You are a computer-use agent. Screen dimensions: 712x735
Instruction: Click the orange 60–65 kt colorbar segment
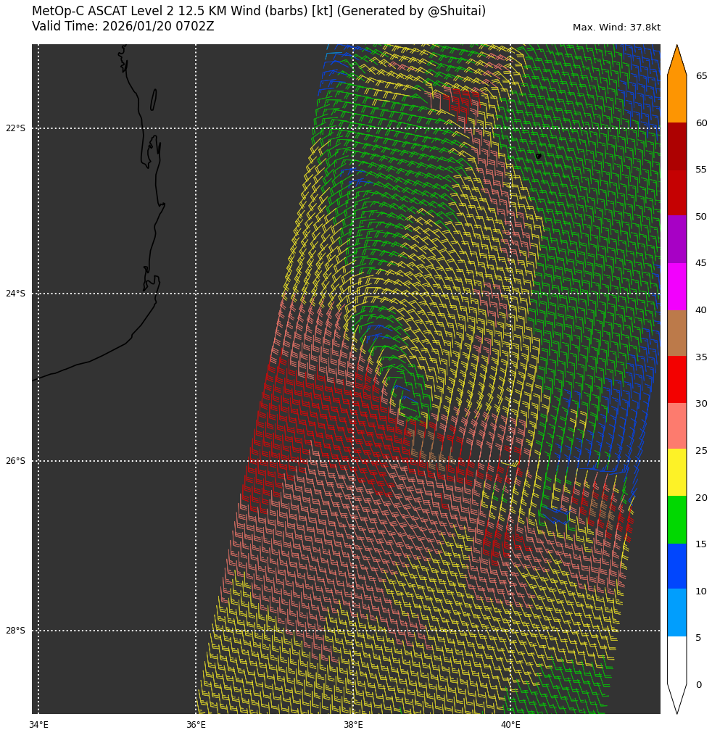tap(676, 99)
